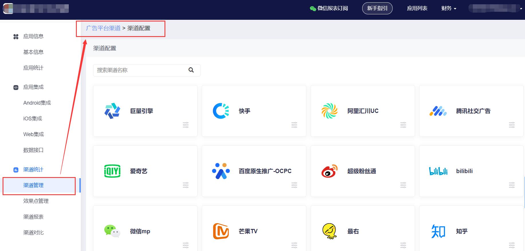Click the 应用信息 sidebar heading
Screen dimensions: 525x251
tap(33, 36)
